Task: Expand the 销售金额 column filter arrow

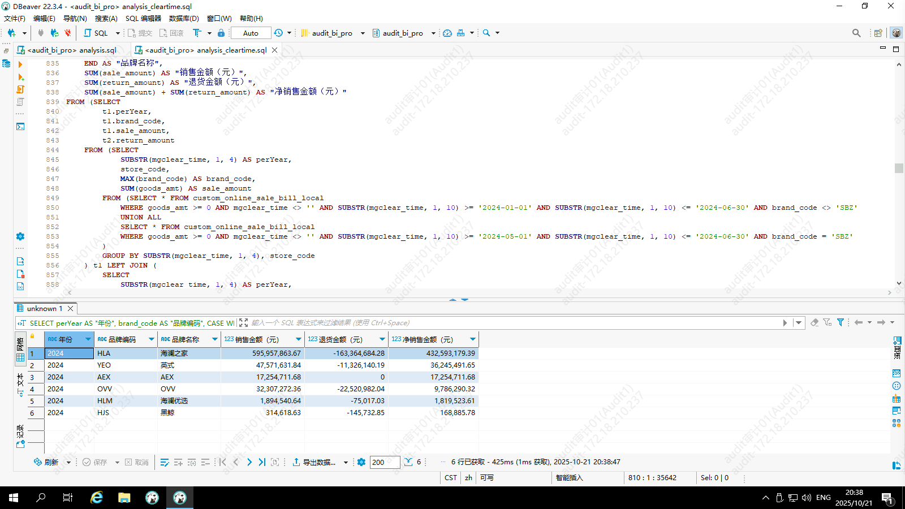Action: pyautogui.click(x=299, y=339)
